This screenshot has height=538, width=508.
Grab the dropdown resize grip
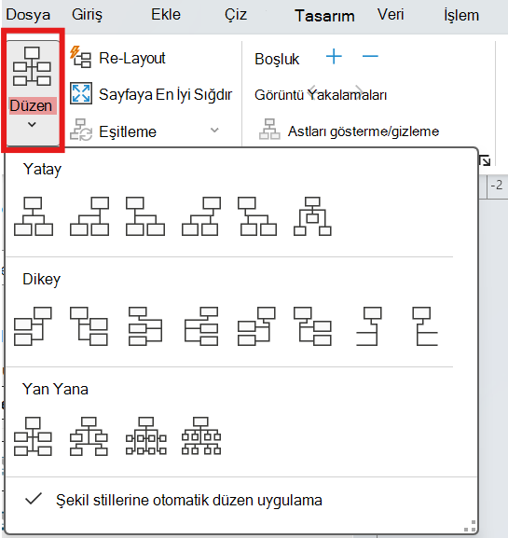click(x=471, y=526)
